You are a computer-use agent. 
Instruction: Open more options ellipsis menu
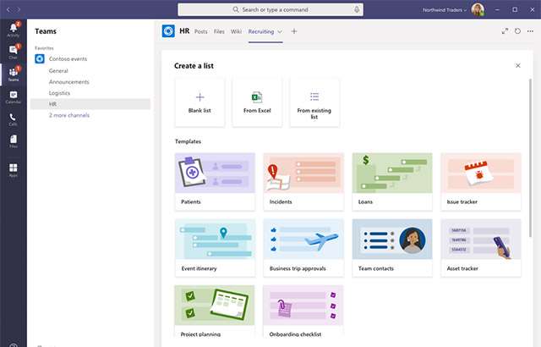[x=530, y=31]
